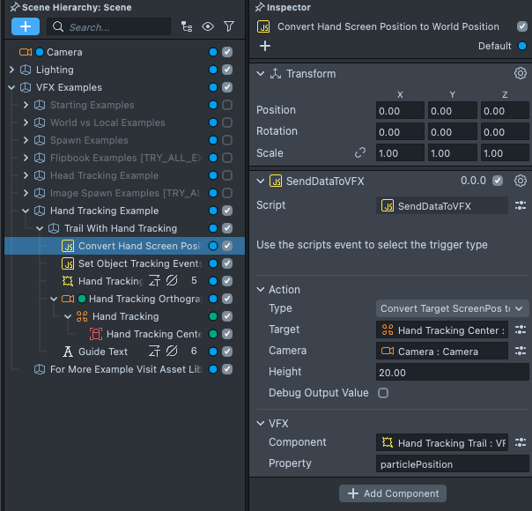
Task: Open the hierarchy filter funnel icon
Action: point(229,27)
